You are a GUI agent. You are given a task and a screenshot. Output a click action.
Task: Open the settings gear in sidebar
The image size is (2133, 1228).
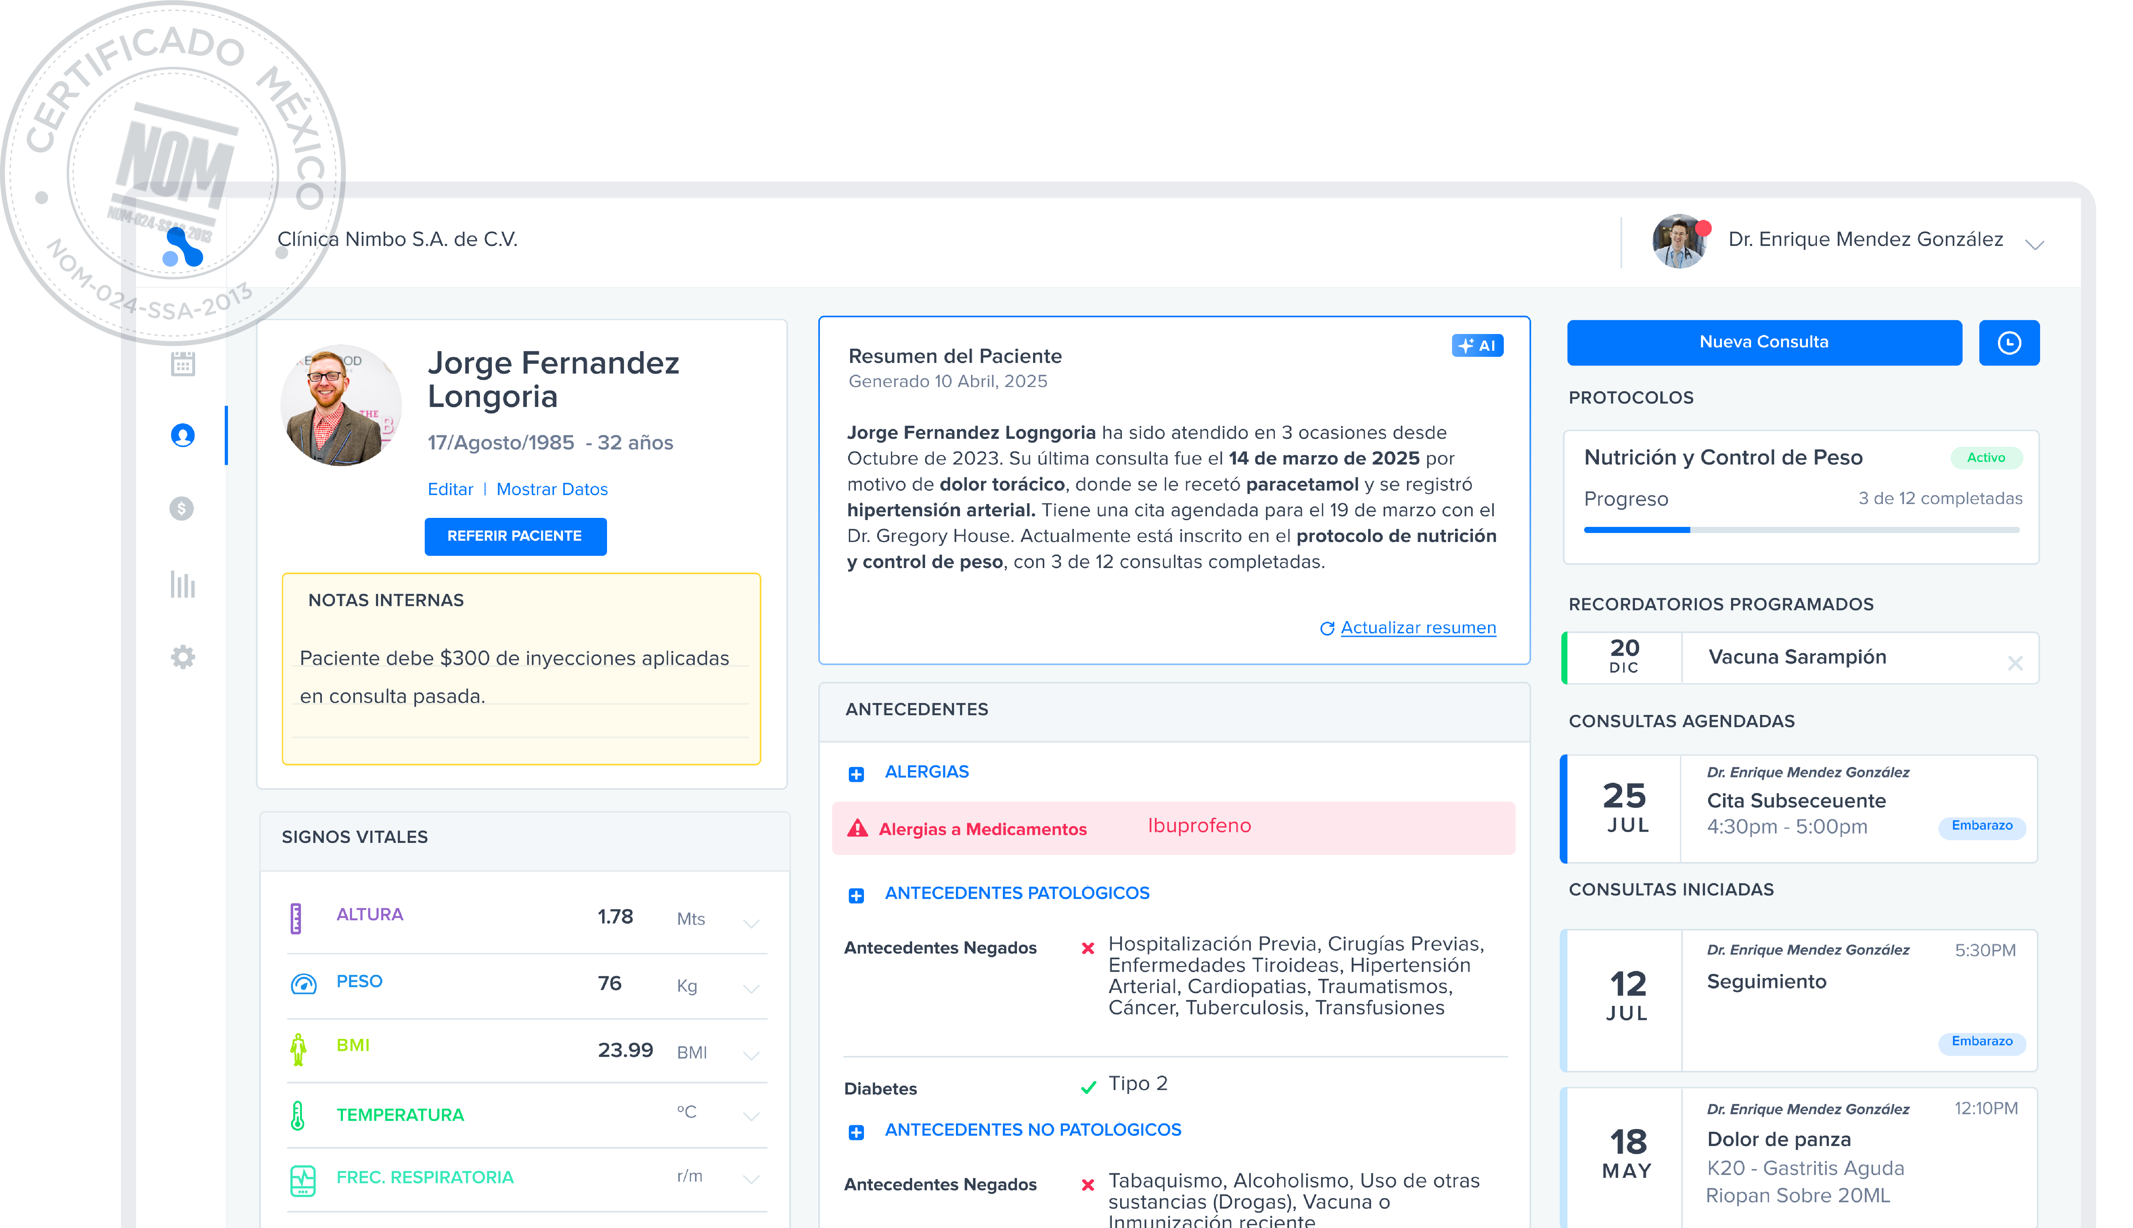coord(182,657)
